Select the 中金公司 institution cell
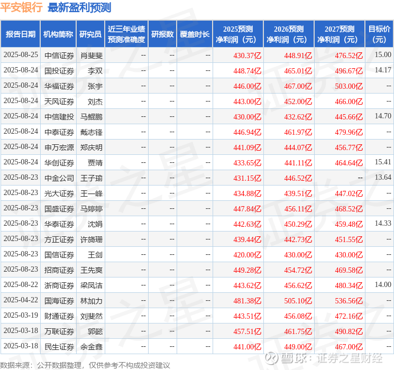The image size is (394, 370). (x=59, y=178)
